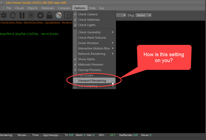Open the Gui menu
The height and width of the screenshot is (140, 206).
pyautogui.click(x=102, y=8)
